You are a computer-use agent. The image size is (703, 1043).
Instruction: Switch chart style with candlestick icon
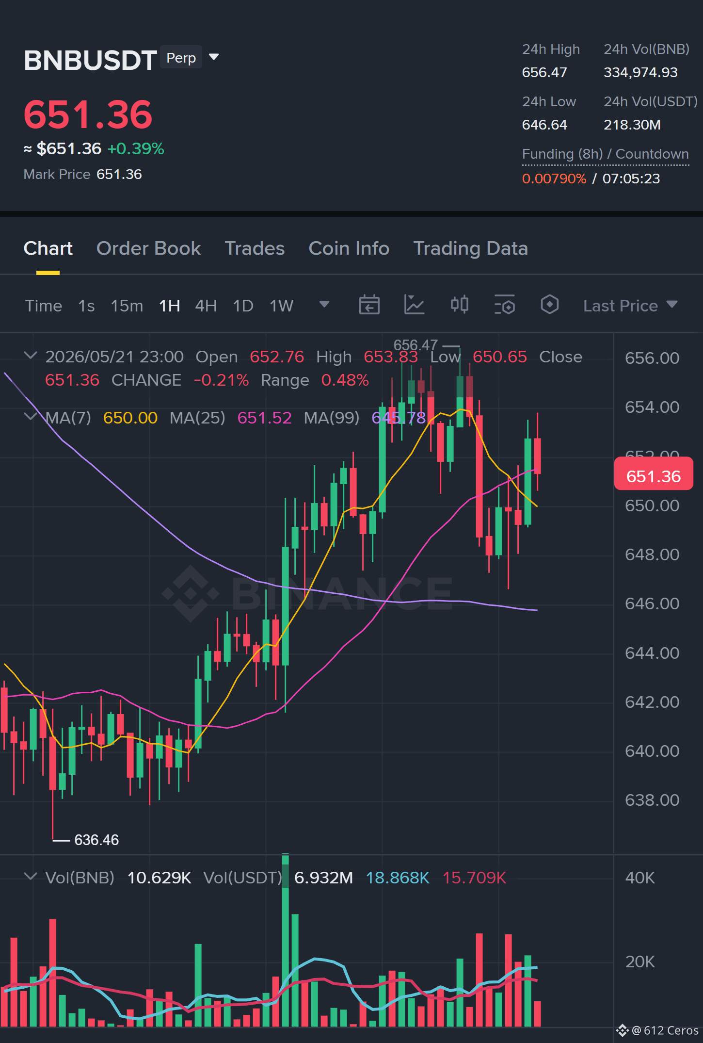pos(459,305)
